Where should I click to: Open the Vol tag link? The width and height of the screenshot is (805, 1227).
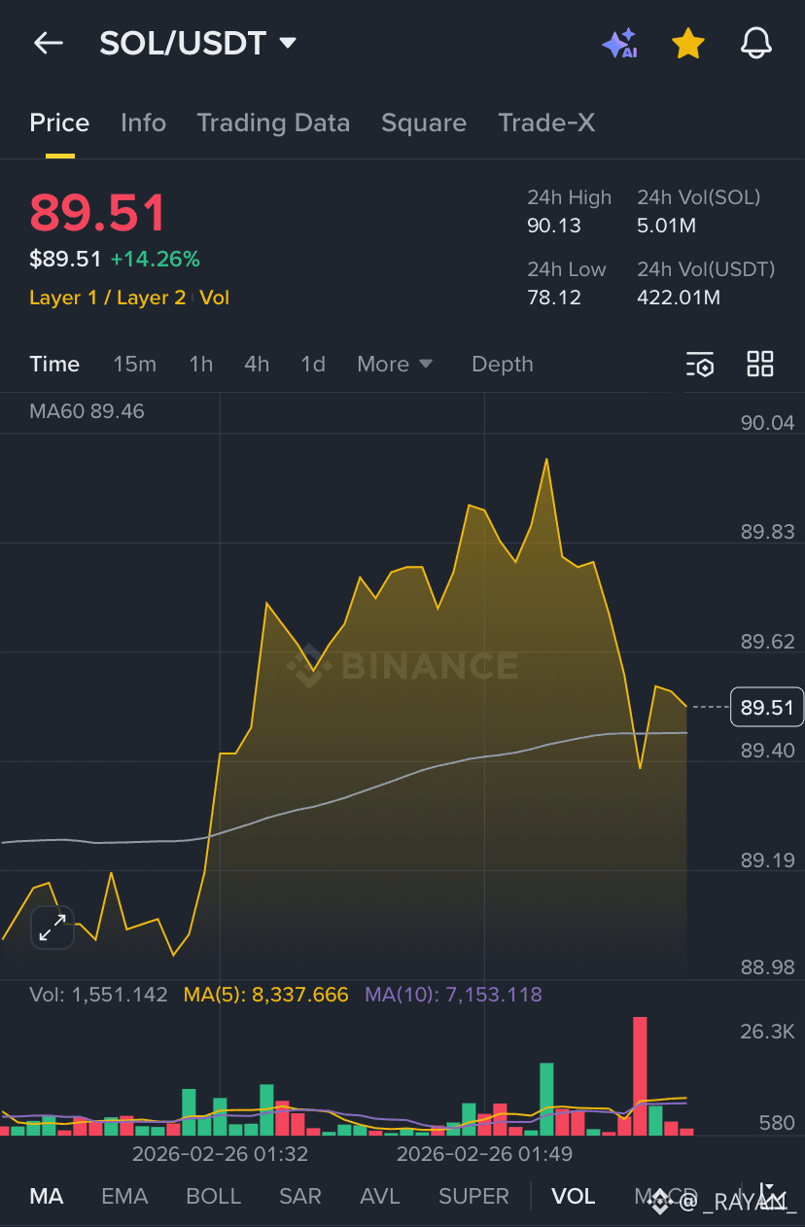point(214,298)
